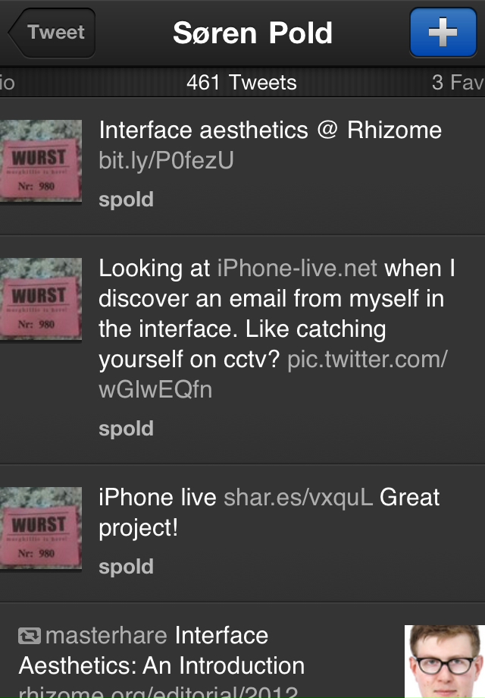Open the "Interface aesthetics @ Rhizome" tweet

(270, 130)
